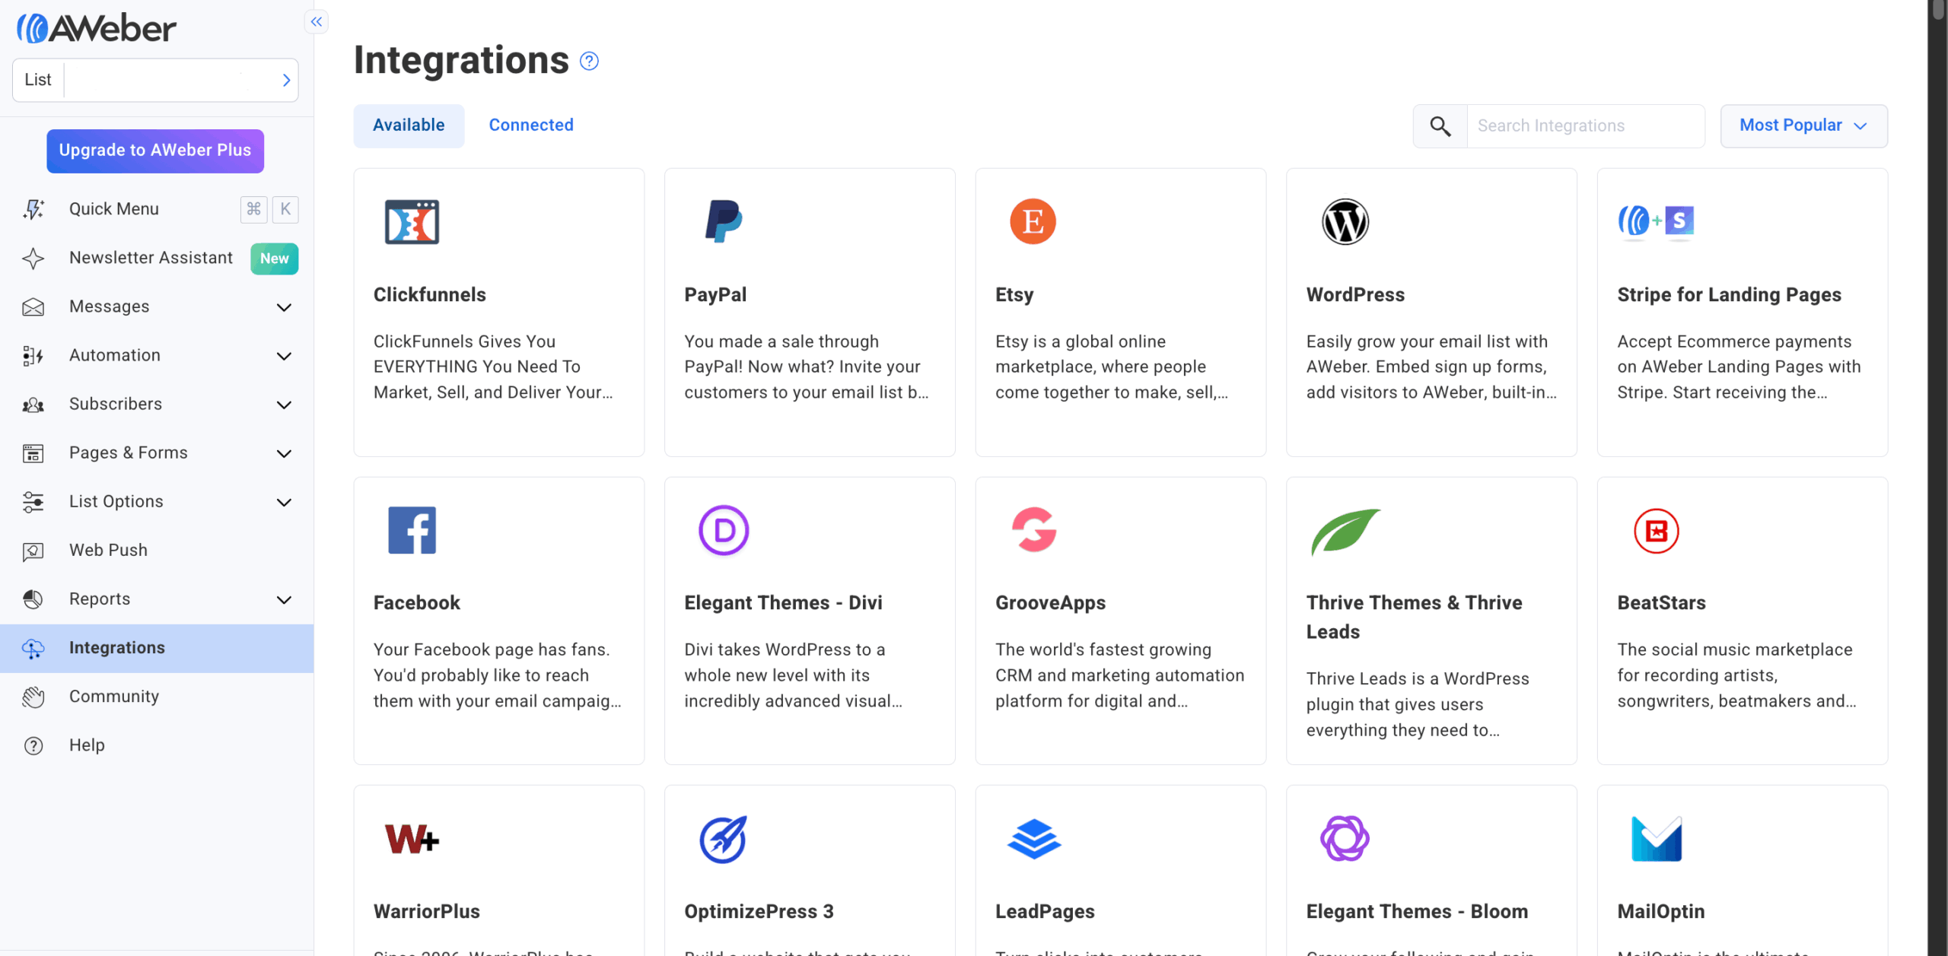Open the Community sidebar link

[113, 697]
